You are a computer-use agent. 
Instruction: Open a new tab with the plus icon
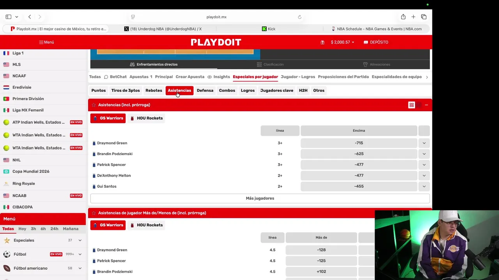(x=413, y=17)
